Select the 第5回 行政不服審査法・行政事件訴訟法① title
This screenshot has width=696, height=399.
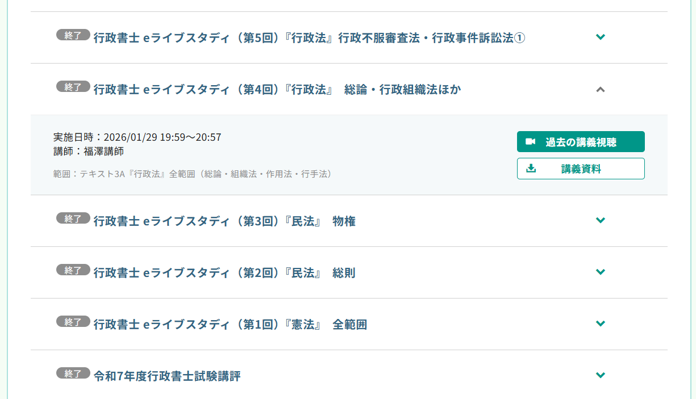(309, 38)
